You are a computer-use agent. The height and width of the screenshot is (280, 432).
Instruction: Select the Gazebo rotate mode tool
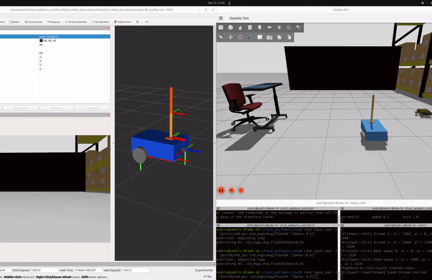coord(240,37)
